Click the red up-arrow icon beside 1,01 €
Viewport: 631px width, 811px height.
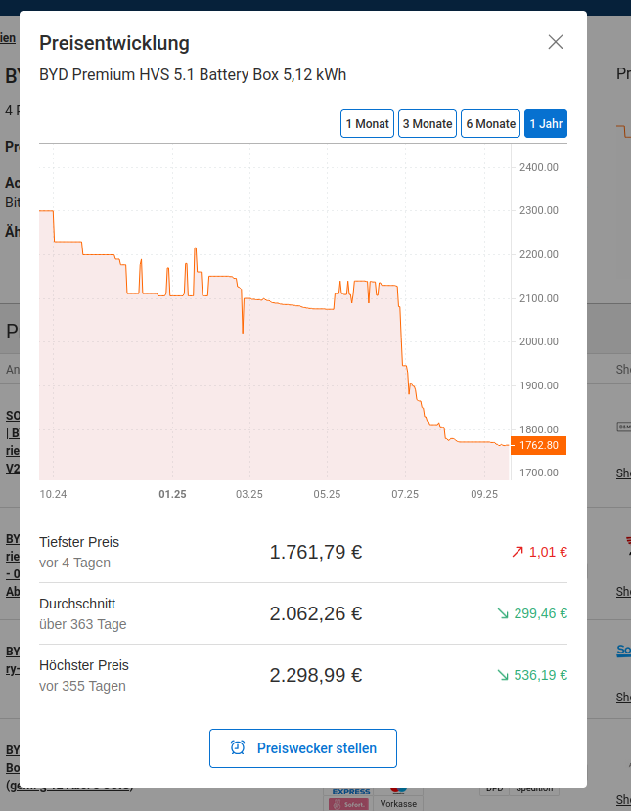[518, 552]
